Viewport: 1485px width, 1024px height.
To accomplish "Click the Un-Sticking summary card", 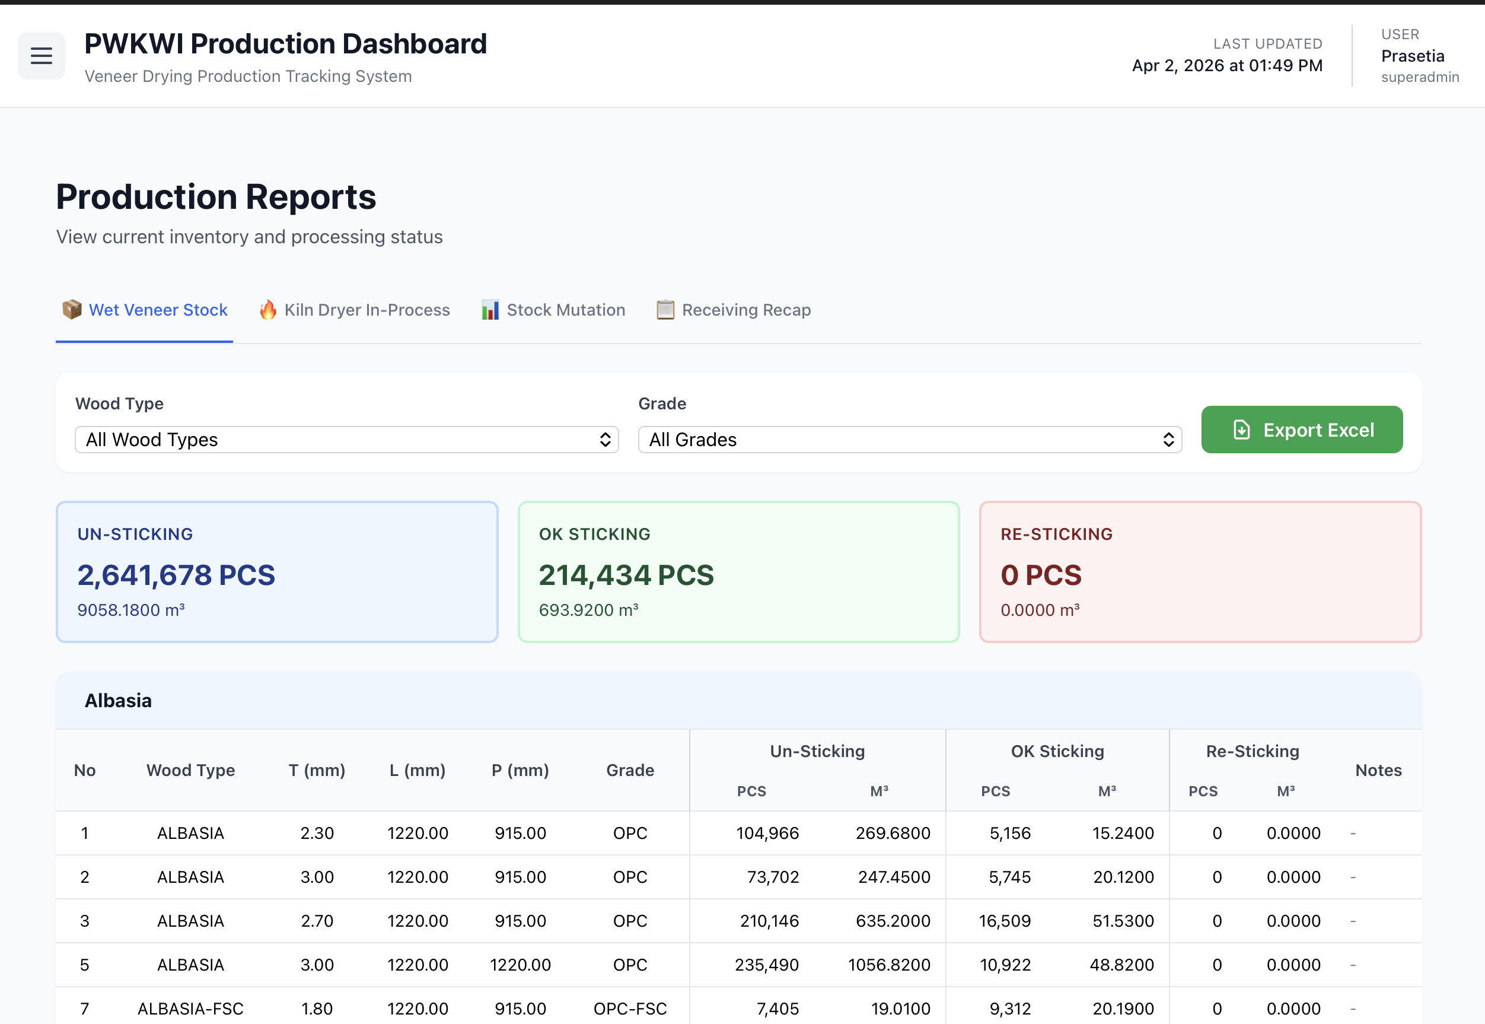I will (x=277, y=572).
